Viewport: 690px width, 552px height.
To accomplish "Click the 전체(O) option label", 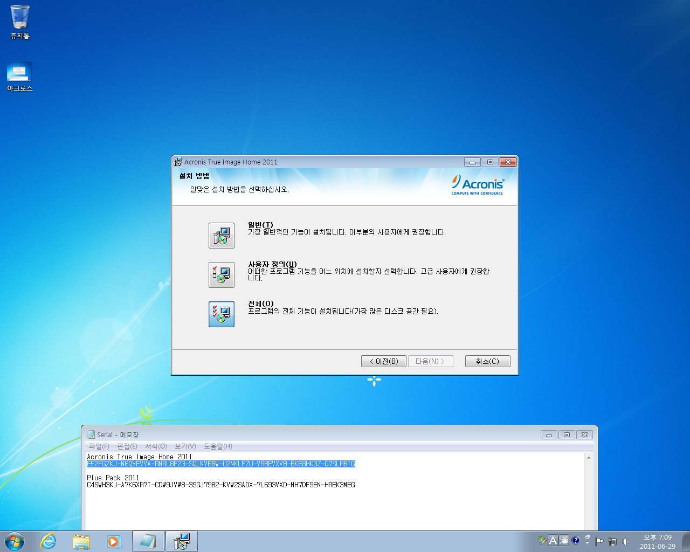I will tap(261, 303).
